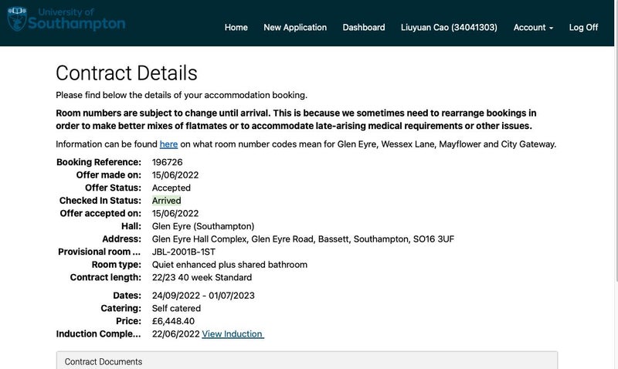The height and width of the screenshot is (369, 618).
Task: Switch to the Dashboard
Action: coord(364,27)
